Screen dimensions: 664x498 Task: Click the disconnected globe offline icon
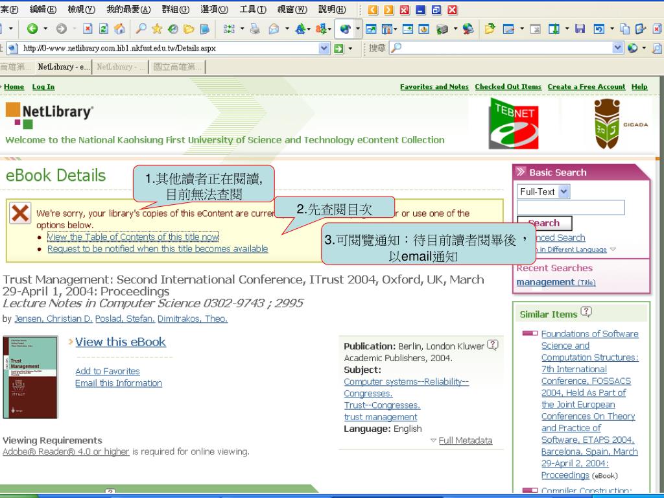click(x=468, y=29)
